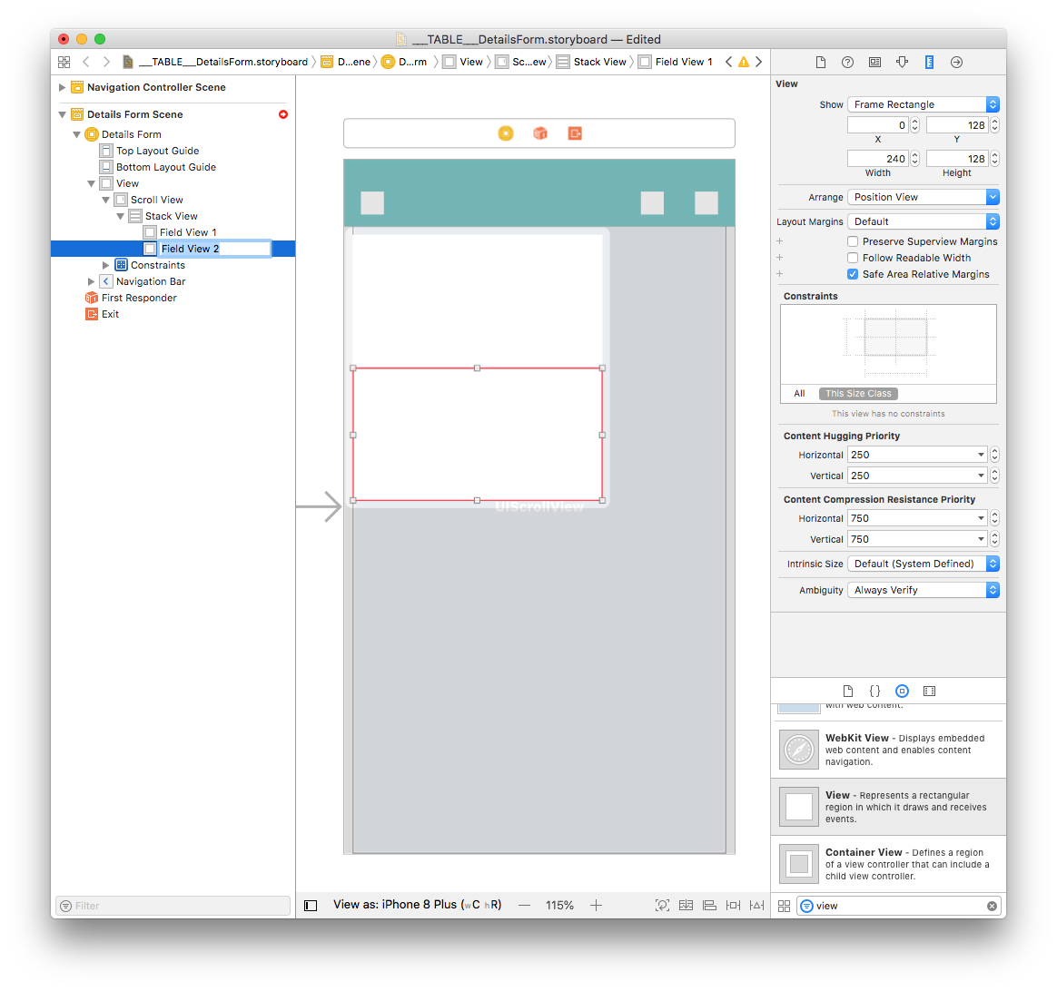Zoom in the canvas

click(596, 906)
